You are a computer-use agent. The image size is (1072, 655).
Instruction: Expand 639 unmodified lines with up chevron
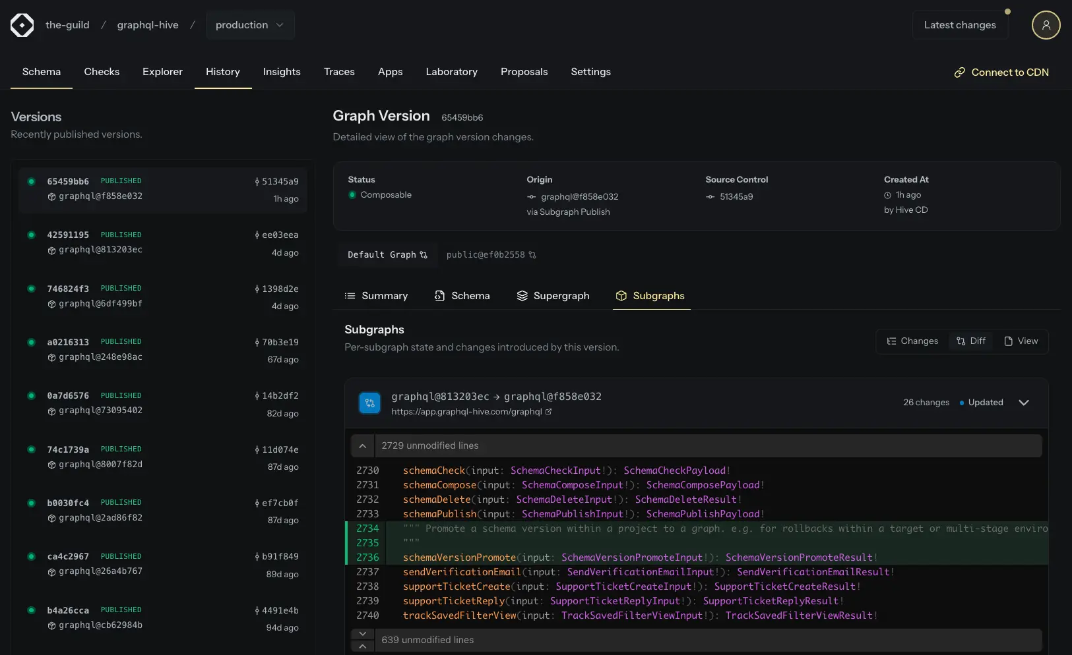tap(362, 646)
